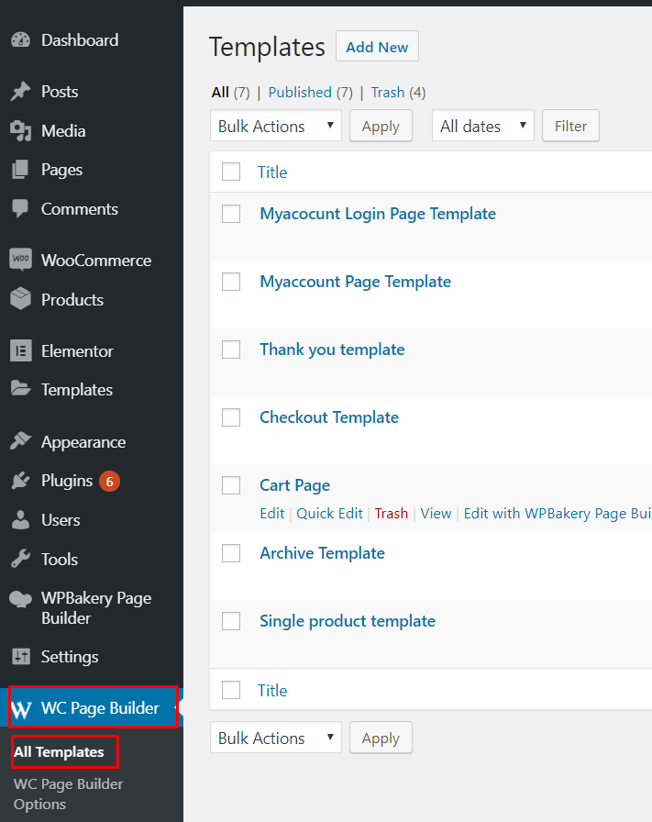The height and width of the screenshot is (822, 652).
Task: Click the Plugins plug icon
Action: coord(21,481)
